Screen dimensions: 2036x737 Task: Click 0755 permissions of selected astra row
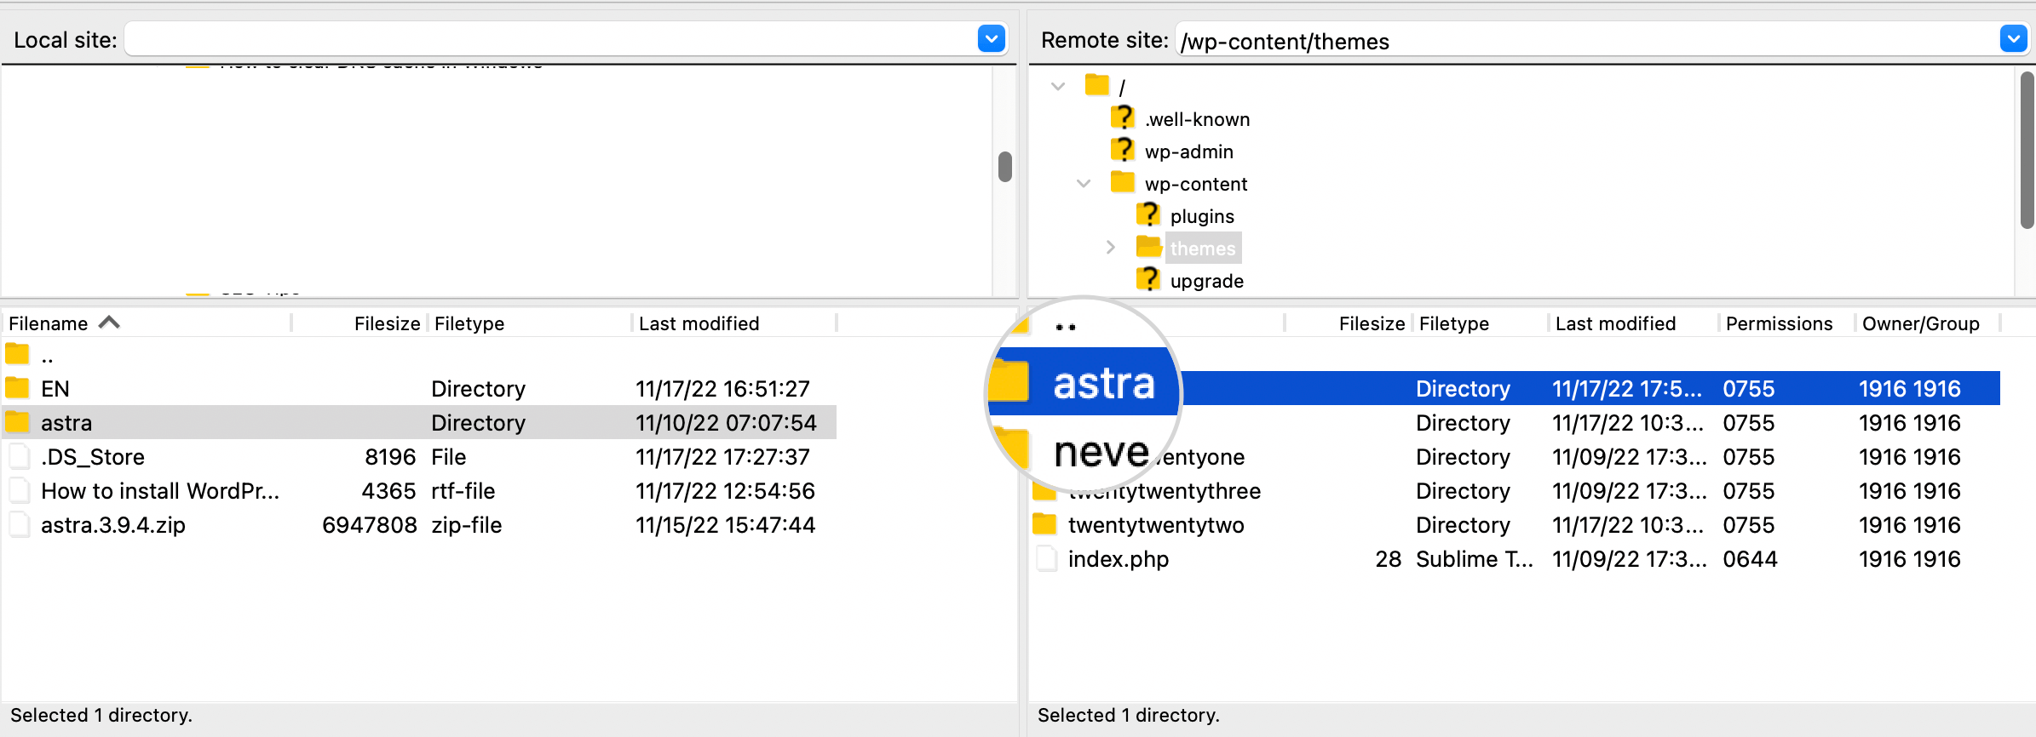point(1748,389)
